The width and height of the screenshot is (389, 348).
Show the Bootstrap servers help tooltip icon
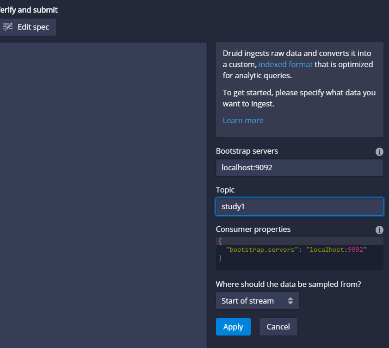[379, 152]
